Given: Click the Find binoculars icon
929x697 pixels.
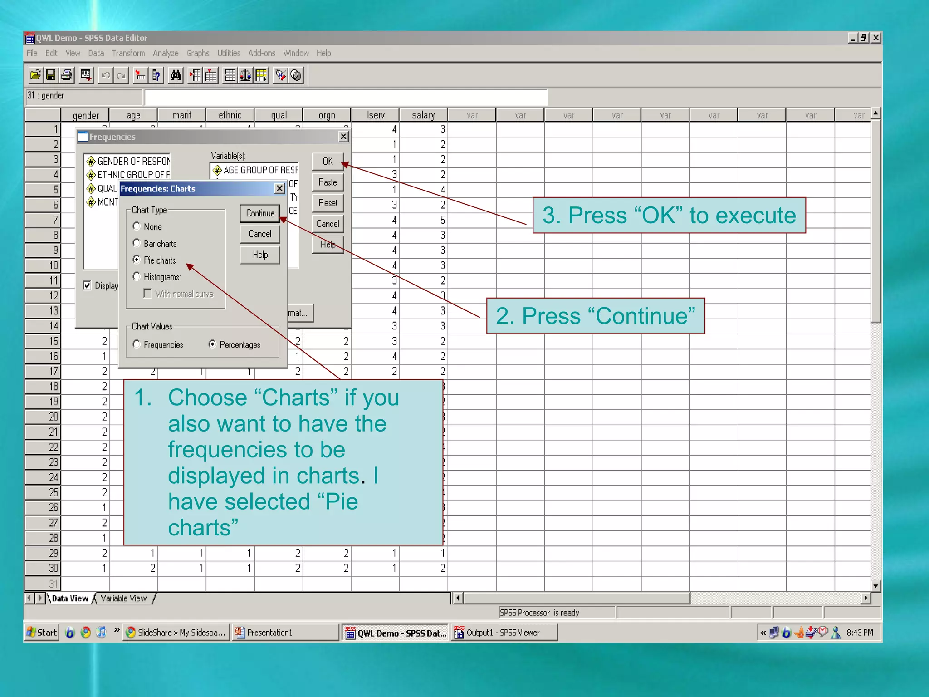Looking at the screenshot, I should click(176, 75).
